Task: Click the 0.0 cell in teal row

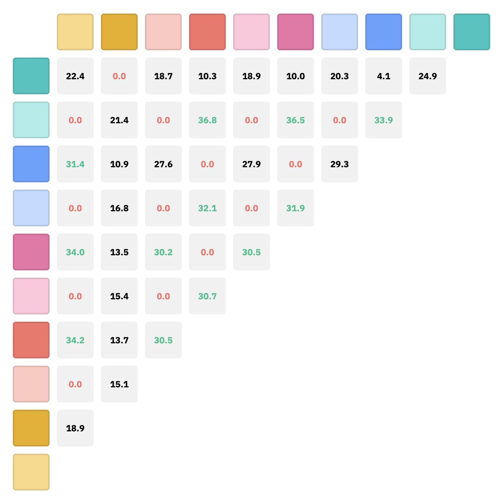Action: click(x=119, y=76)
